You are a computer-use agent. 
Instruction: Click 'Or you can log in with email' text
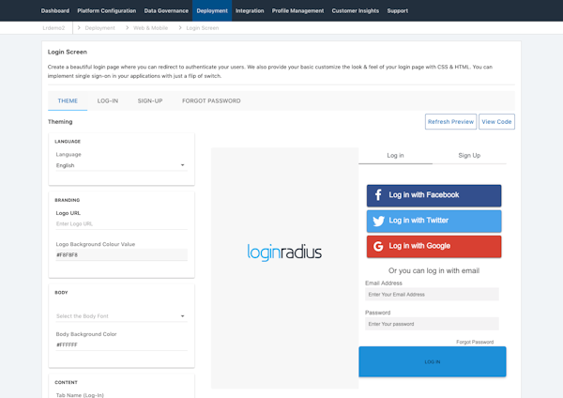(434, 271)
